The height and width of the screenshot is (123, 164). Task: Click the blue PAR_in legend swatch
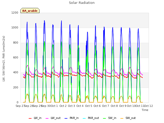pyautogui.click(x=66, y=118)
